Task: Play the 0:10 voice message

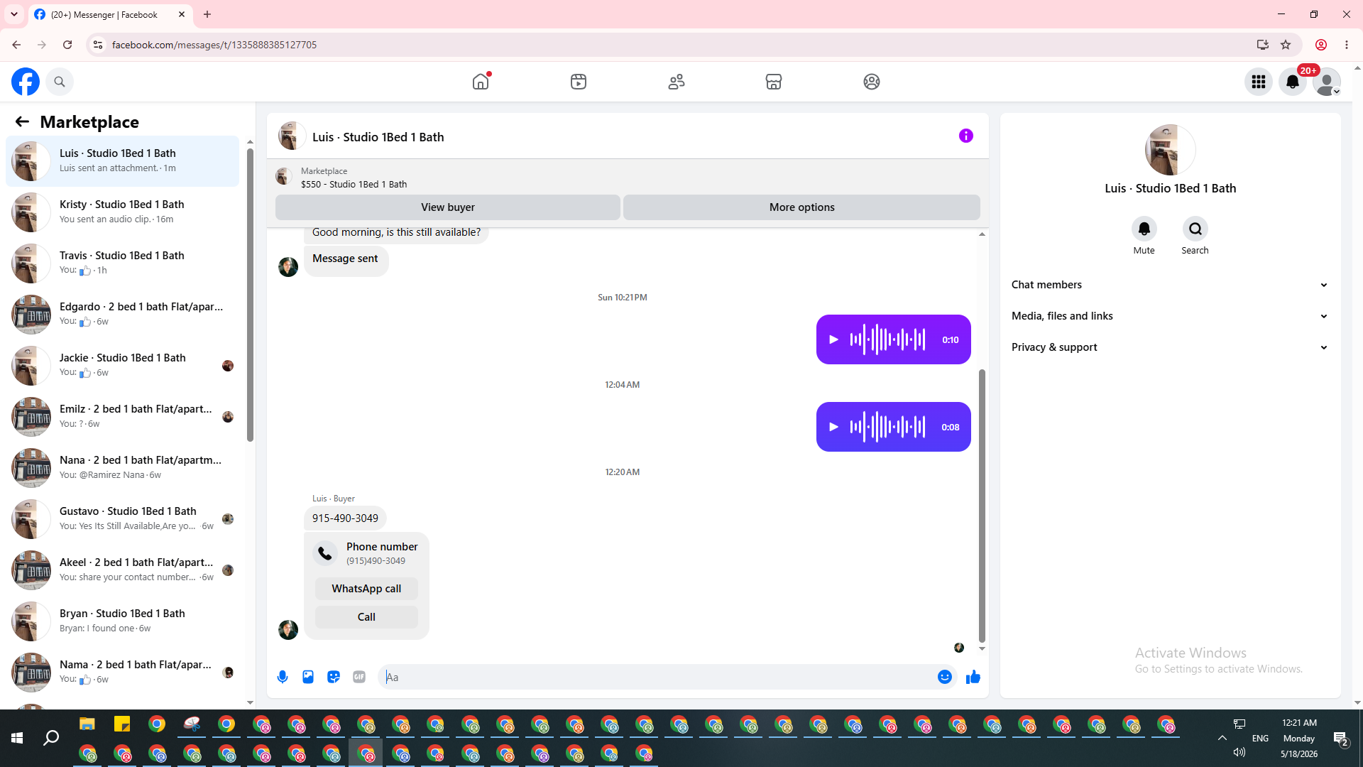Action: (x=834, y=339)
